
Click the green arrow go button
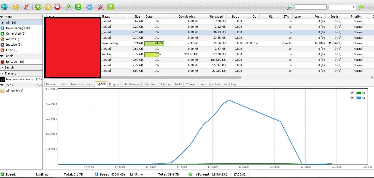click(361, 7)
